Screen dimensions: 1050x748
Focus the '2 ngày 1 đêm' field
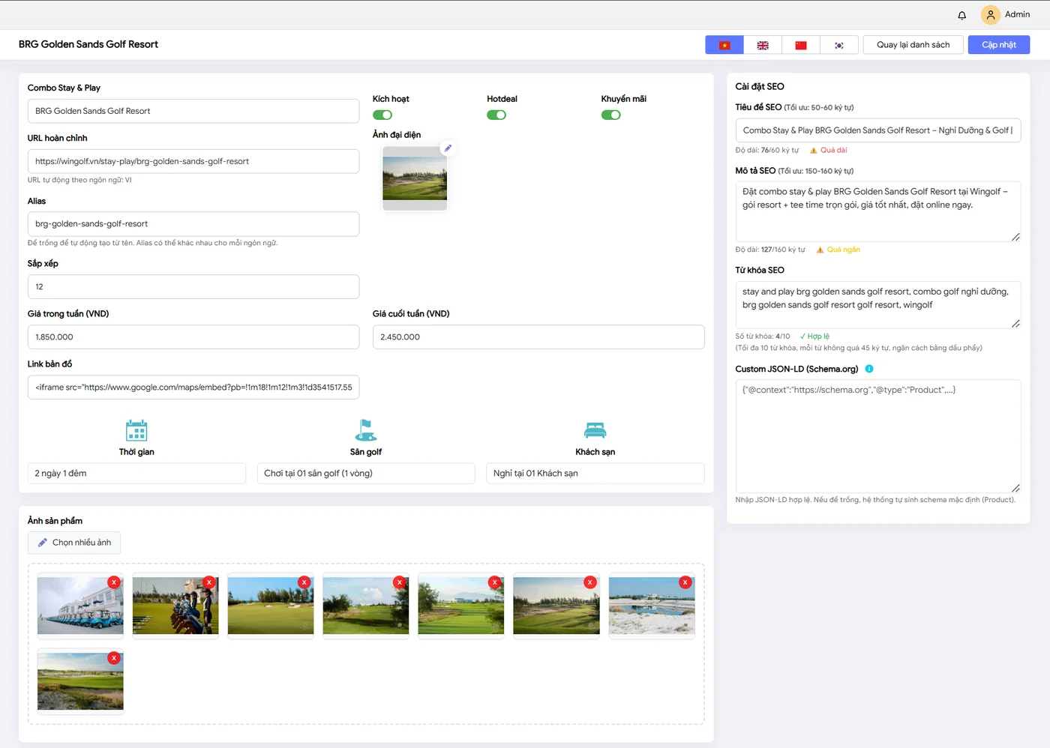click(x=136, y=473)
